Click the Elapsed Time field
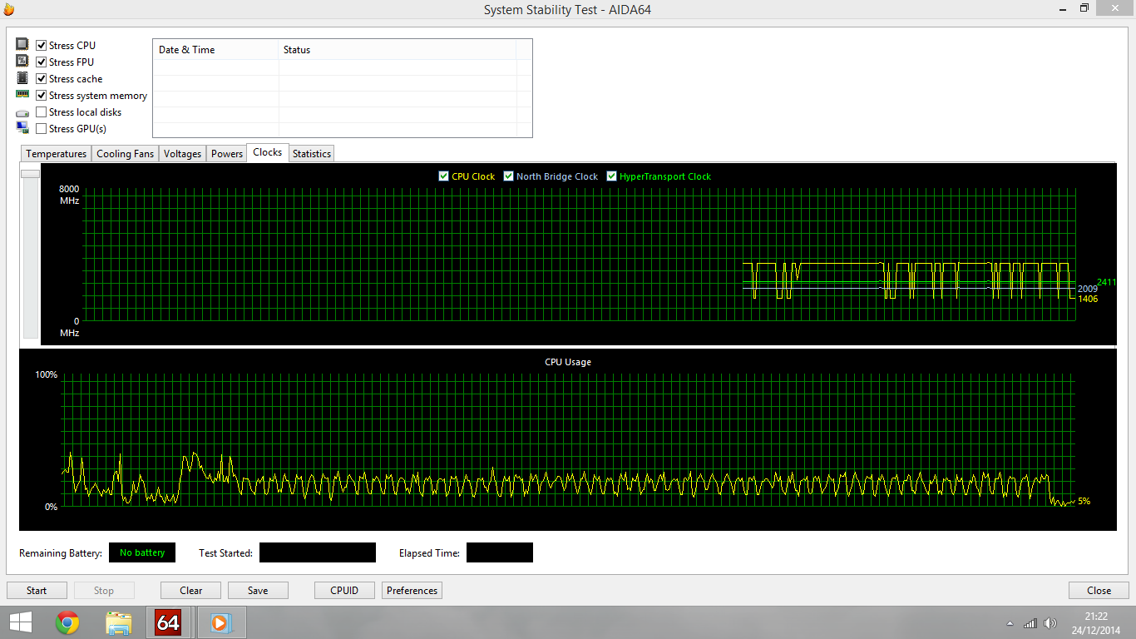The height and width of the screenshot is (639, 1136). click(500, 552)
